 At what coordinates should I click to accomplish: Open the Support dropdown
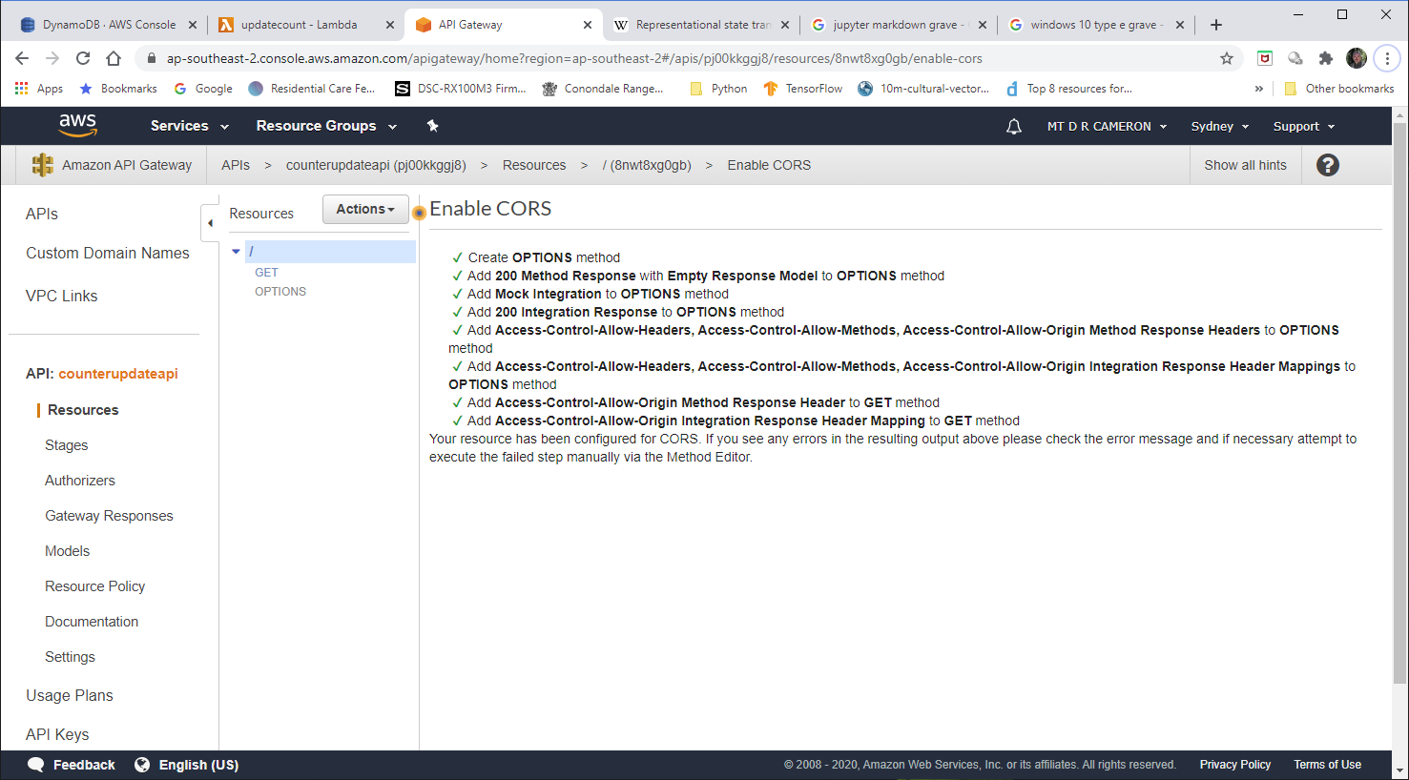tap(1304, 126)
